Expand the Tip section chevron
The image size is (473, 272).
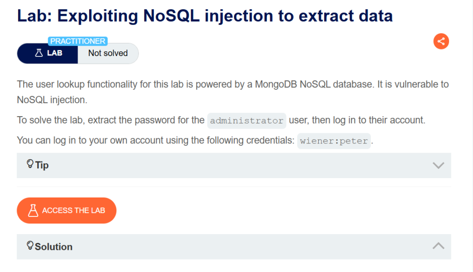tap(438, 165)
